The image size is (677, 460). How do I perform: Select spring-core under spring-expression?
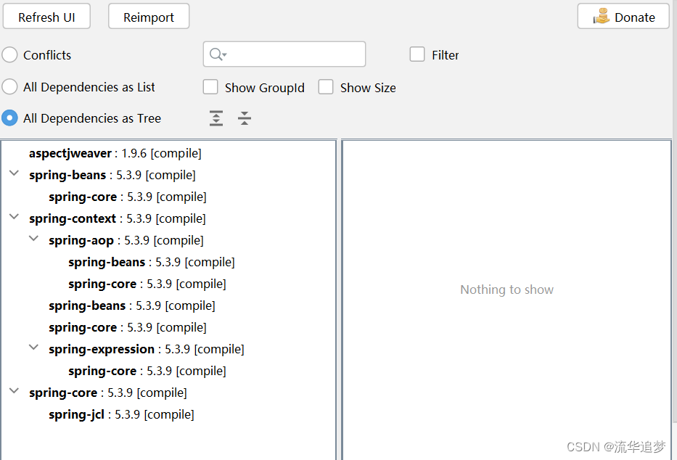(x=147, y=371)
